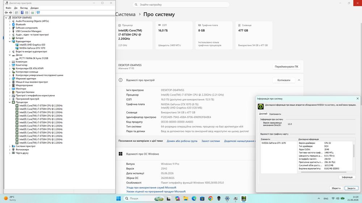Launch Google Chrome from the taskbar
Screen dimensions: 362x203
(x=211, y=199)
